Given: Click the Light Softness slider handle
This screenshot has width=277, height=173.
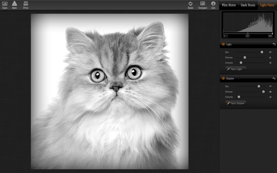Looking at the screenshot, I should click(245, 57).
